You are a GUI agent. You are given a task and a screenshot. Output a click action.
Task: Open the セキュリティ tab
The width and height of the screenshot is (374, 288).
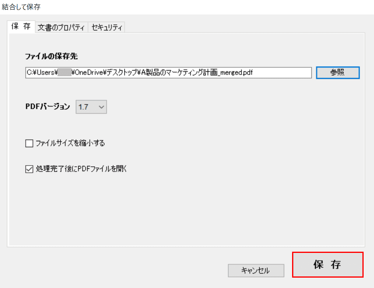[x=106, y=28]
